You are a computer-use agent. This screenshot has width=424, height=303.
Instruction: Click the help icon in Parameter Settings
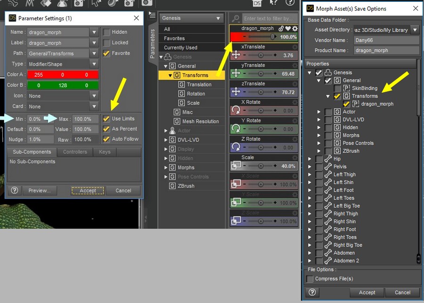[x=15, y=190]
